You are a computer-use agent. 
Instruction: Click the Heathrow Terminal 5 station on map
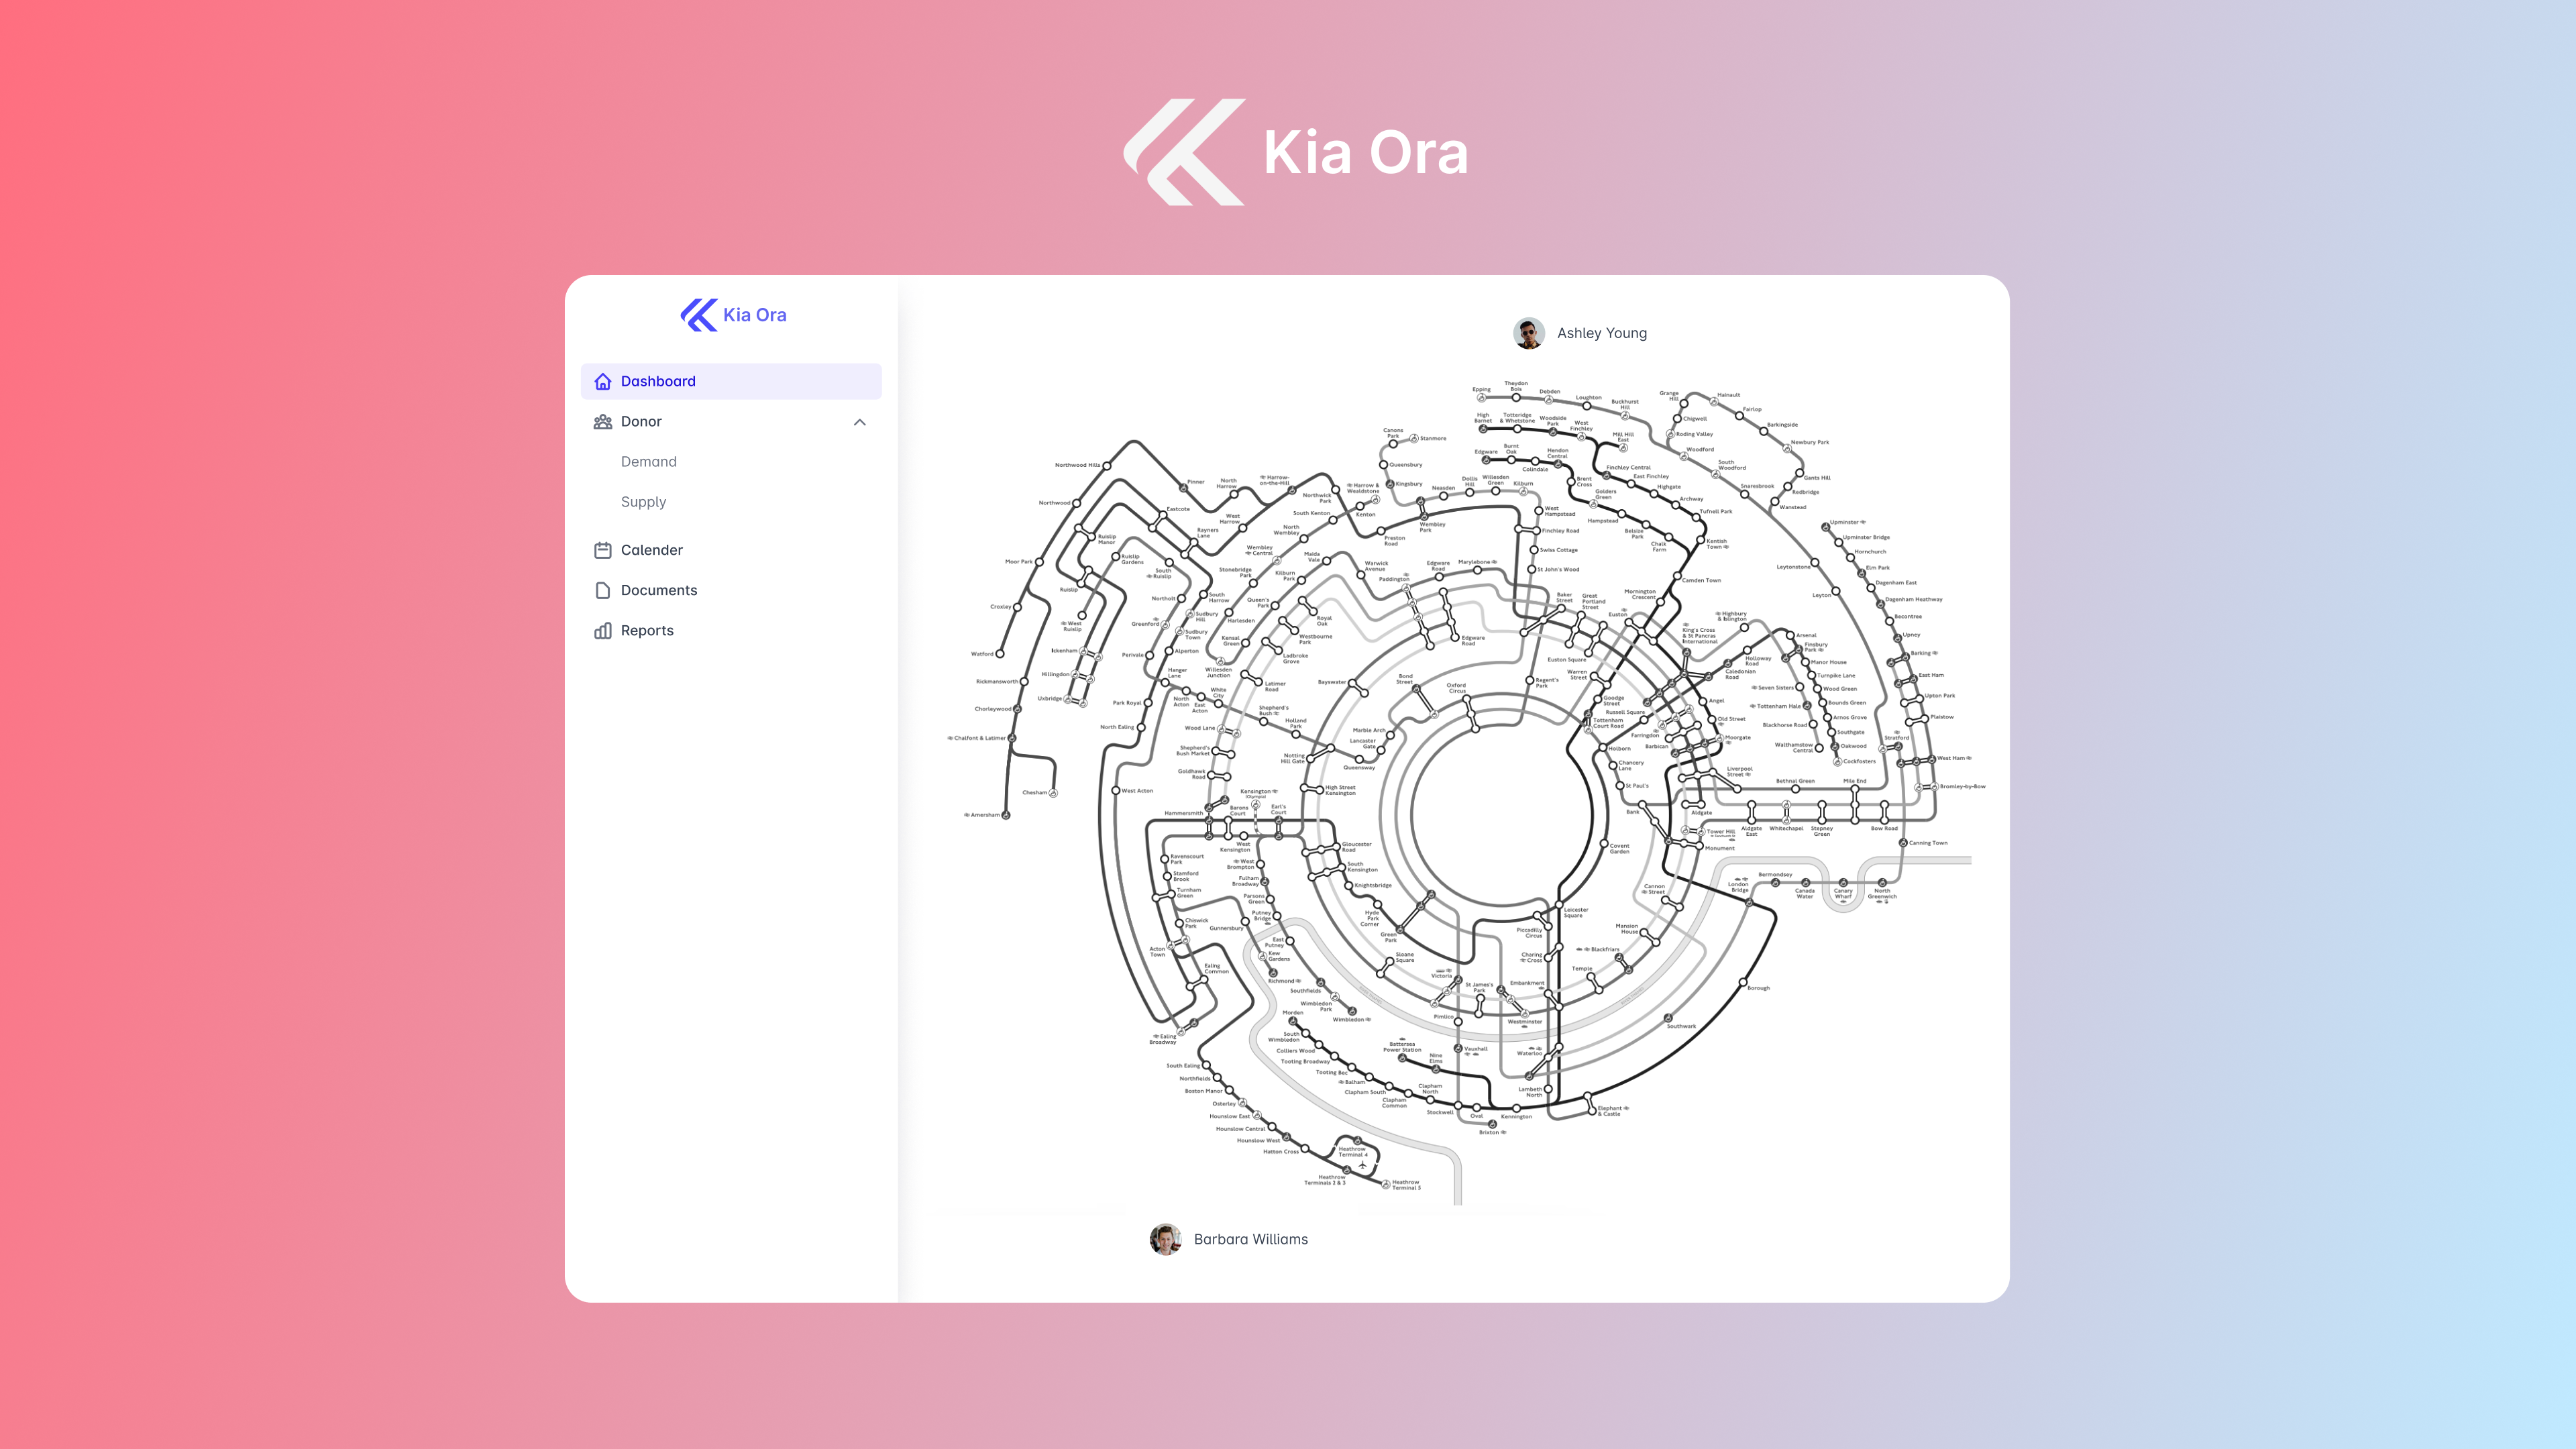(x=1386, y=1184)
